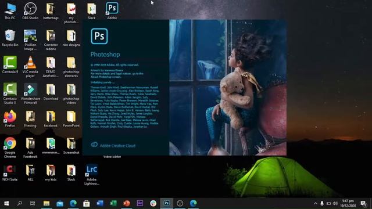Image resolution: width=372 pixels, height=209 pixels.
Task: Select the photoshop elements folder
Action: (x=71, y=67)
